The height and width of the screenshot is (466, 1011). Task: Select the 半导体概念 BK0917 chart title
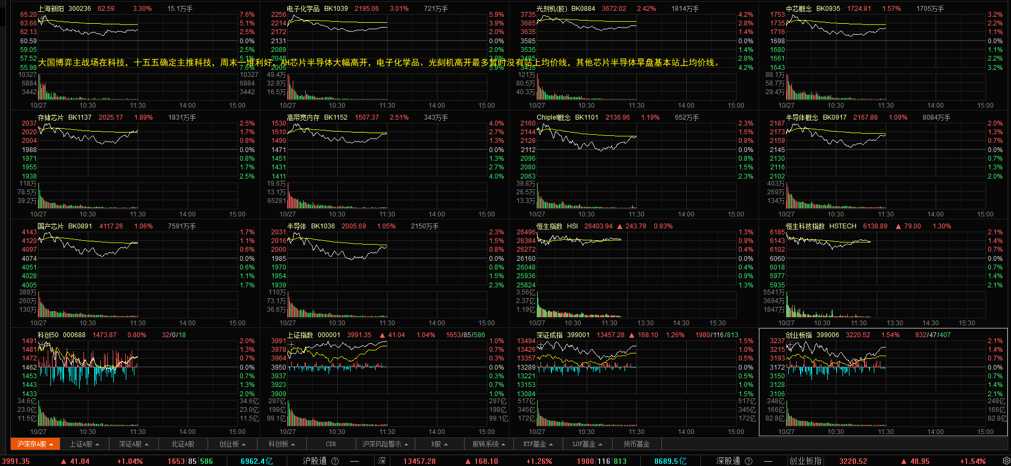point(816,117)
